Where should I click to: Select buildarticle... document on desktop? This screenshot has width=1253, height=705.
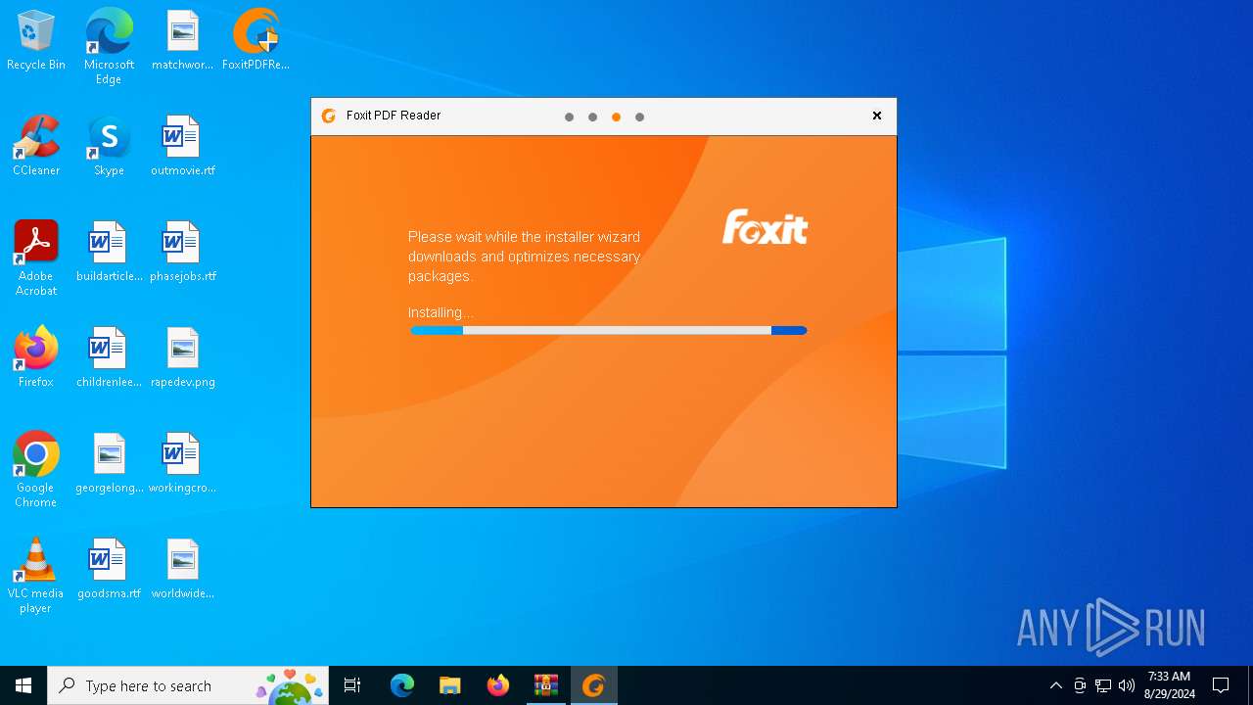109,253
